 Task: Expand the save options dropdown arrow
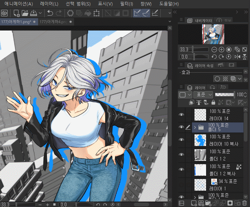40,13
